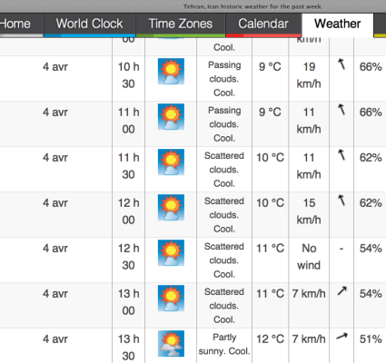This screenshot has width=386, height=363.
Task: Click the sun icon in the 12 h 00 row
Action: point(171,207)
